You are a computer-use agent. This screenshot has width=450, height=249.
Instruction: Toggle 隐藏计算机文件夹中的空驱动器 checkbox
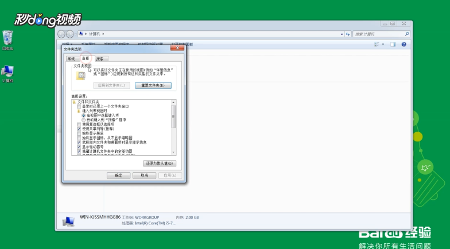click(79, 151)
